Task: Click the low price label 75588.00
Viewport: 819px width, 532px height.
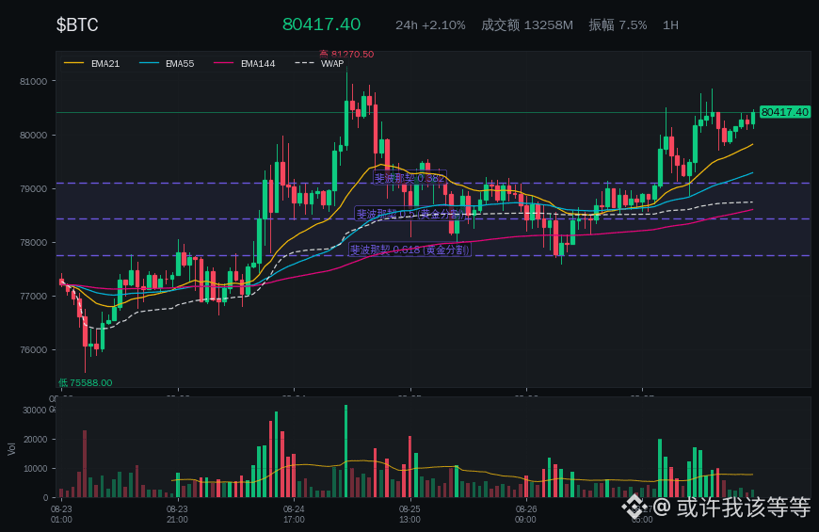Action: tap(85, 382)
